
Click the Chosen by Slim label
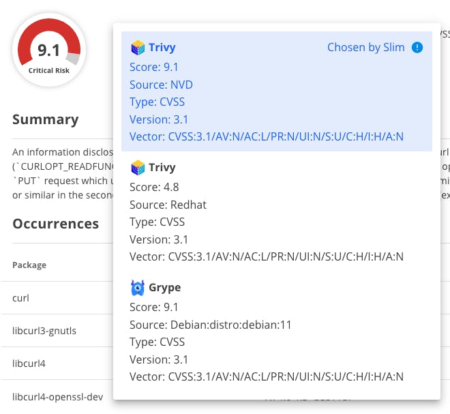(366, 47)
